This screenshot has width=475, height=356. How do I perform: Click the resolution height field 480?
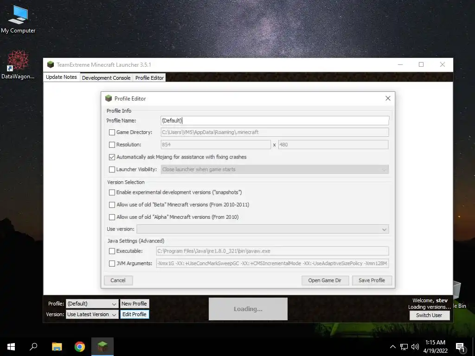pyautogui.click(x=333, y=145)
